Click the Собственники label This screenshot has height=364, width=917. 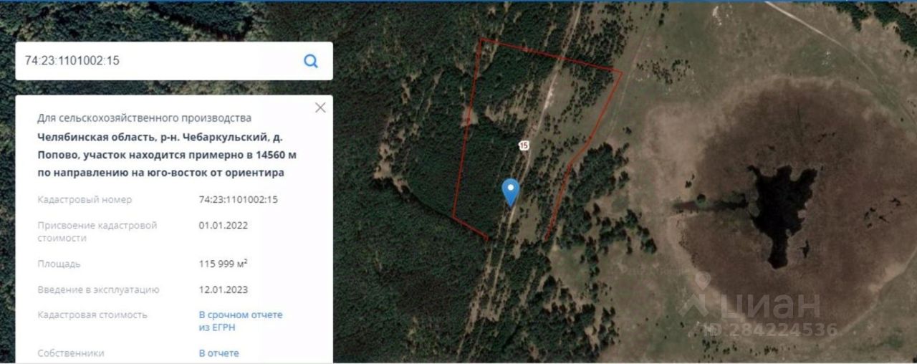pos(71,353)
